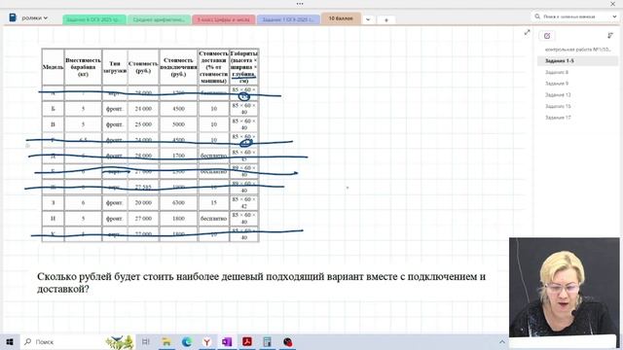Launch Microsoft Edge from the taskbar
The image size is (623, 350).
coord(187,341)
